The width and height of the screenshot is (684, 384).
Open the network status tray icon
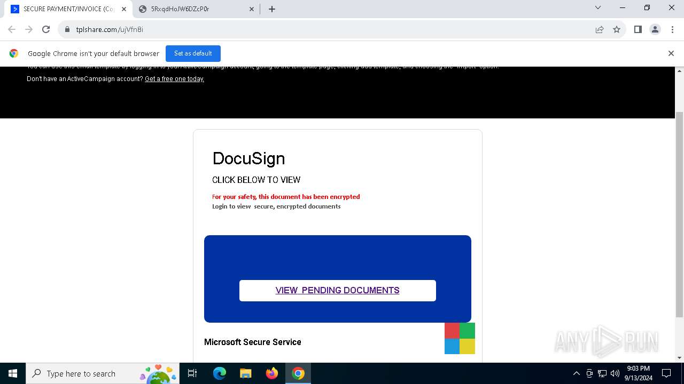(602, 373)
